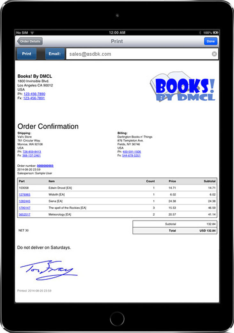Click the 12:00 AM clock

[x=117, y=33]
